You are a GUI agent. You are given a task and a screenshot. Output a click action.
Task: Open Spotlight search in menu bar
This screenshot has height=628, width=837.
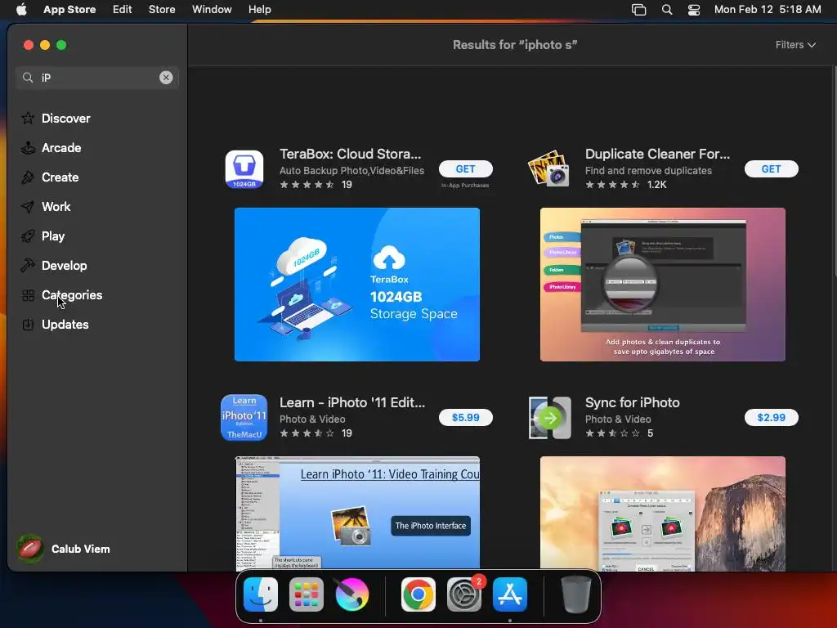pyautogui.click(x=667, y=10)
